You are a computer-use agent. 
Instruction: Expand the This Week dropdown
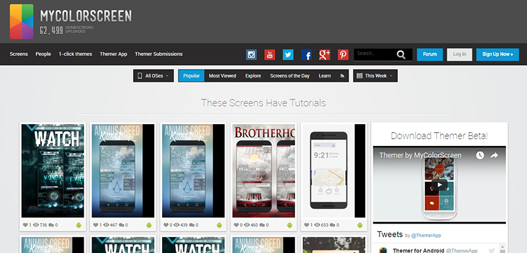click(375, 76)
